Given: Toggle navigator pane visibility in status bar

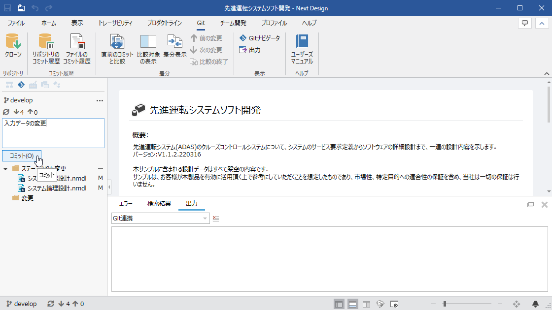Looking at the screenshot, I should [339, 304].
